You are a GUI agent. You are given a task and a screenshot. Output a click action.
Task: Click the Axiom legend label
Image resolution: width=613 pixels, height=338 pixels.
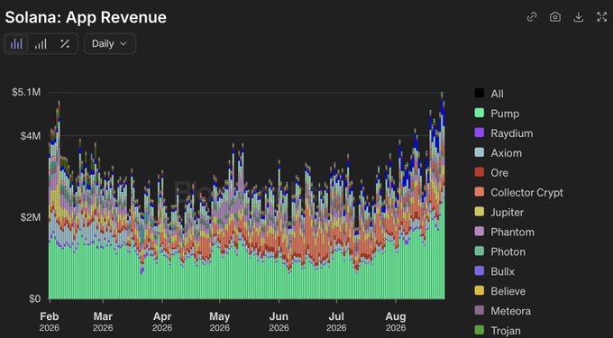(x=507, y=153)
